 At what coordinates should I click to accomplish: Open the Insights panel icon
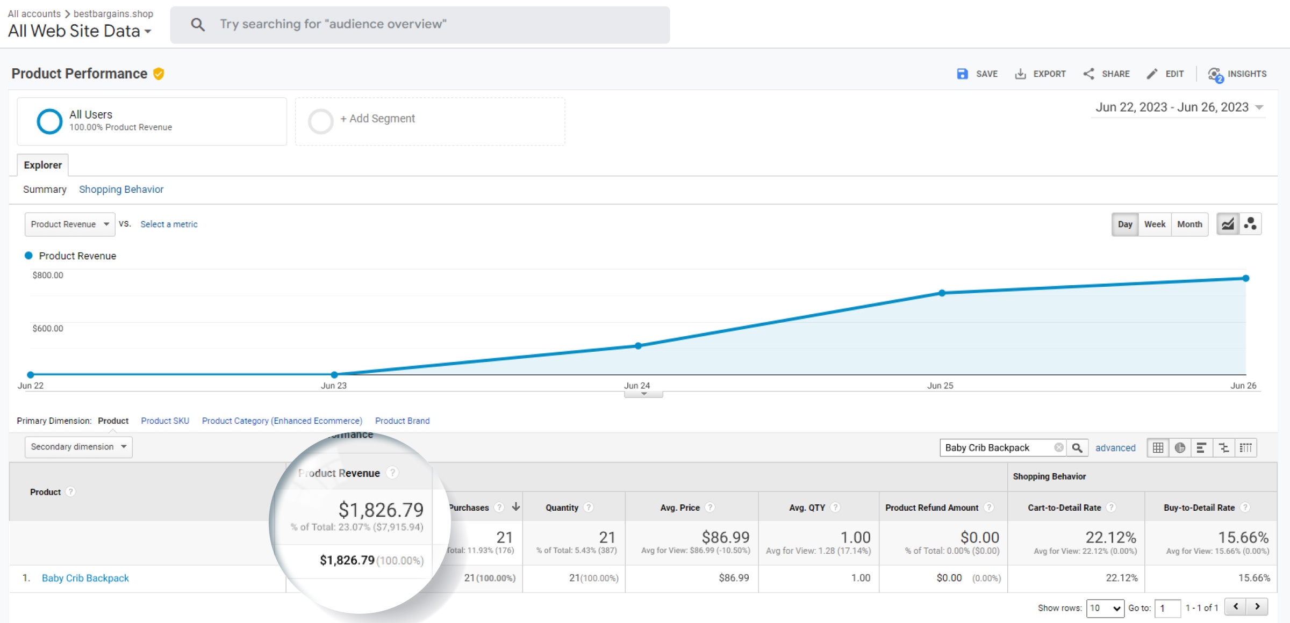tap(1215, 74)
